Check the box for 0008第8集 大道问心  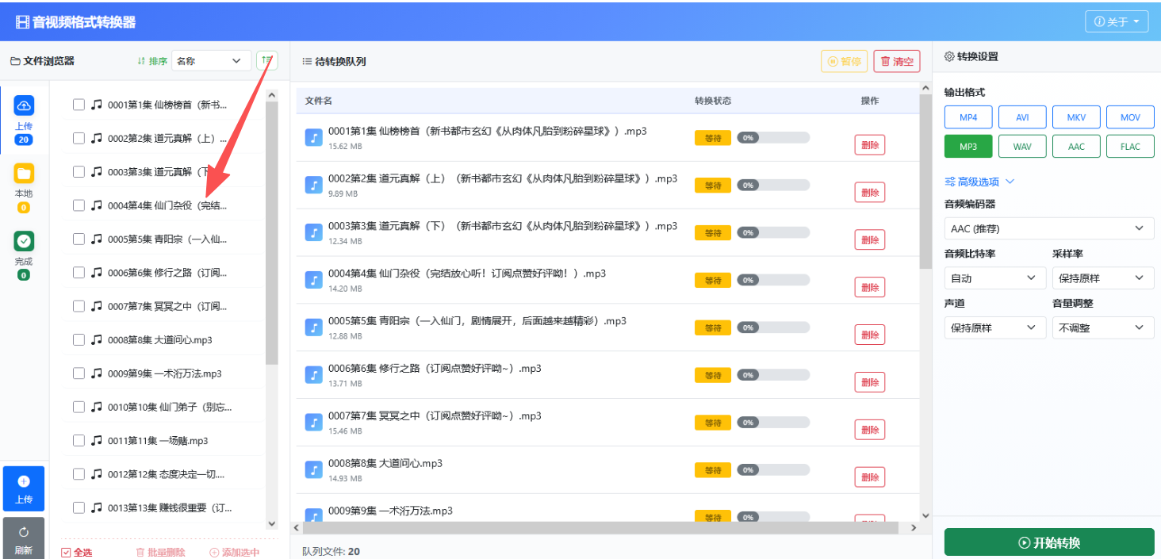(79, 339)
